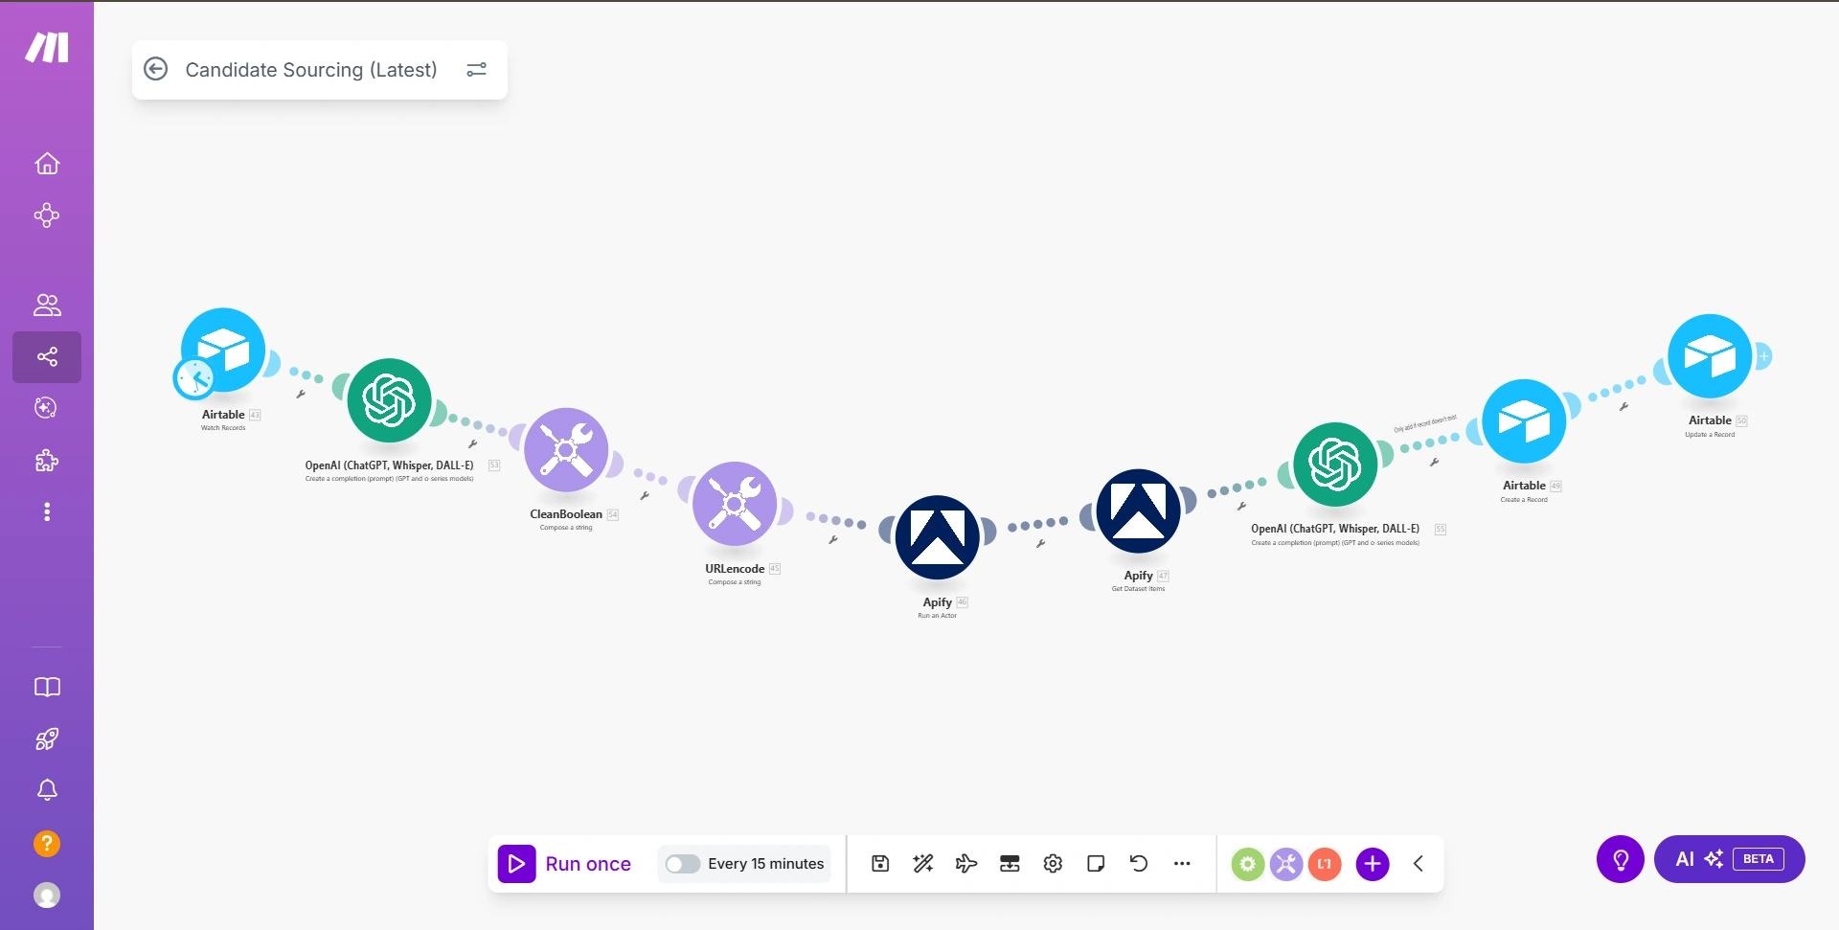Open scenario options sliders icon next to title
Viewport: 1839px width, 930px height.
tap(476, 70)
